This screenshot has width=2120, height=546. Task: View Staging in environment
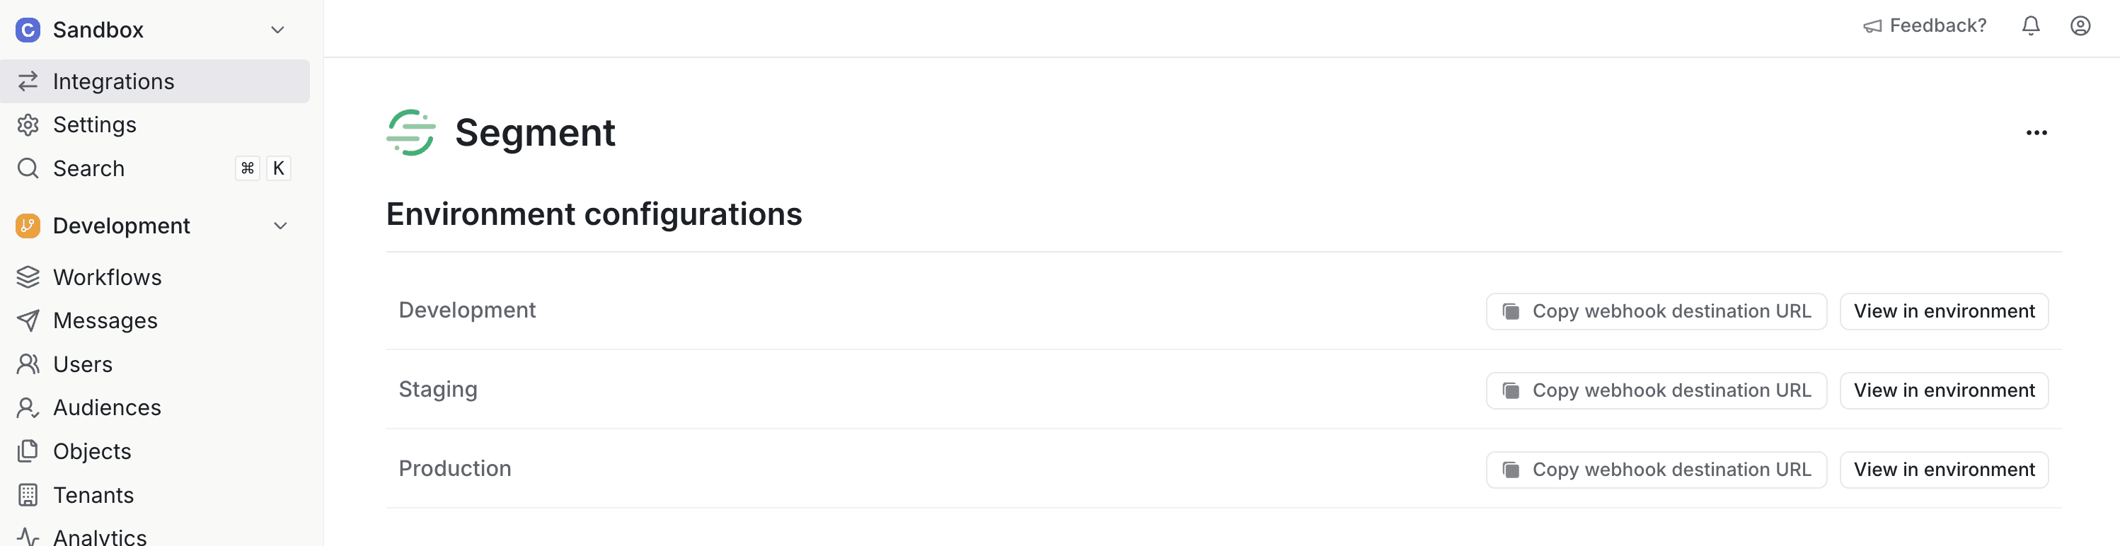[1943, 390]
